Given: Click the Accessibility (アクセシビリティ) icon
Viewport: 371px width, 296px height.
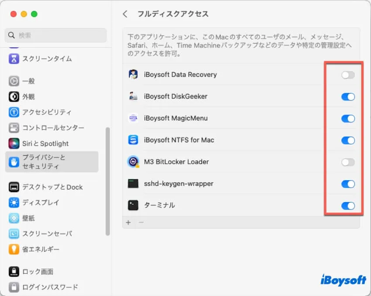Looking at the screenshot, I should [14, 112].
